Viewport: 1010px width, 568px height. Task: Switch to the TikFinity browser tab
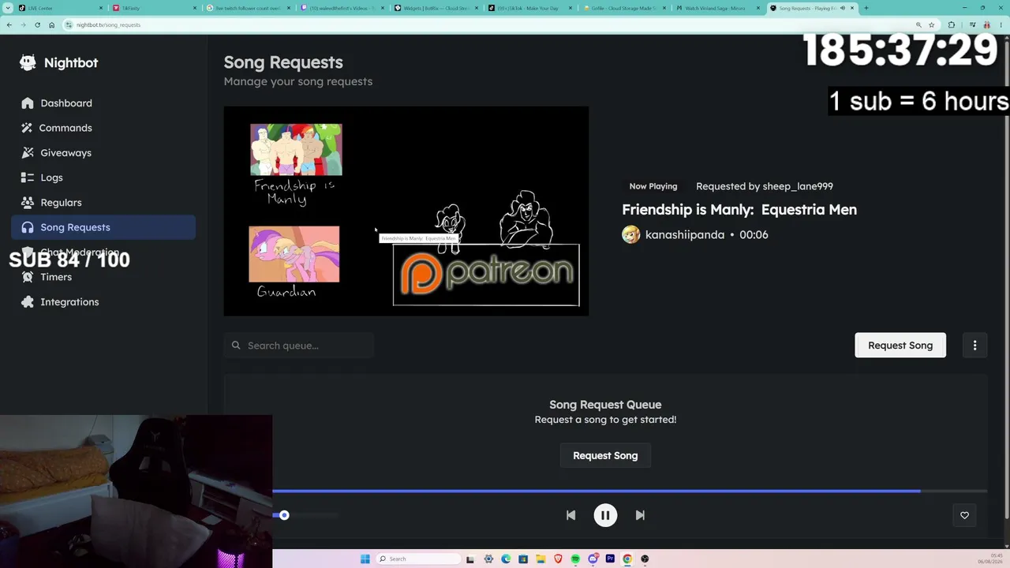coord(154,8)
